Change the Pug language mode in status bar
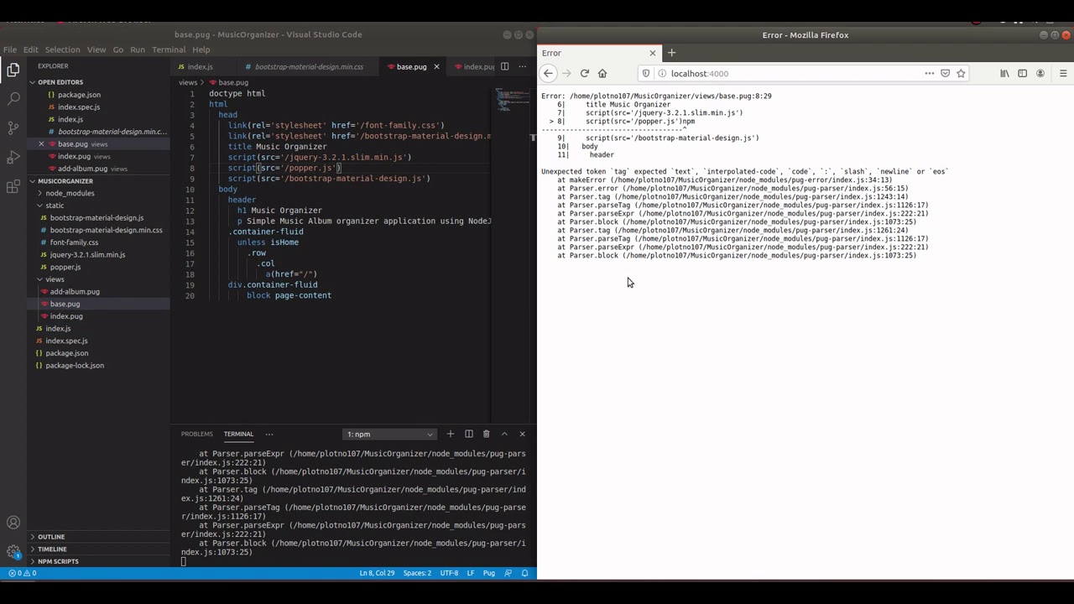1074x604 pixels. pos(489,573)
